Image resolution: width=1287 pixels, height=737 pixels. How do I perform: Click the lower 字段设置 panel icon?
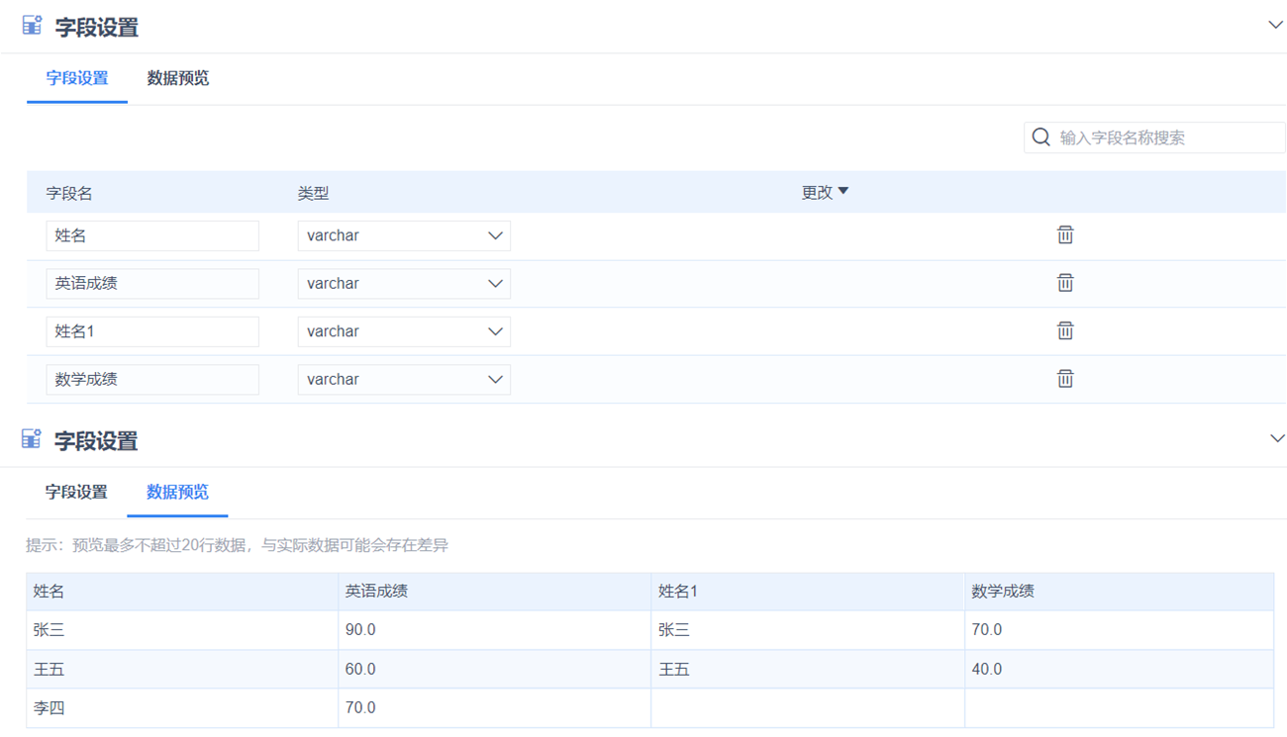(32, 439)
